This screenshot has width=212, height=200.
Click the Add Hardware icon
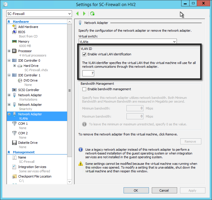tap(14, 27)
